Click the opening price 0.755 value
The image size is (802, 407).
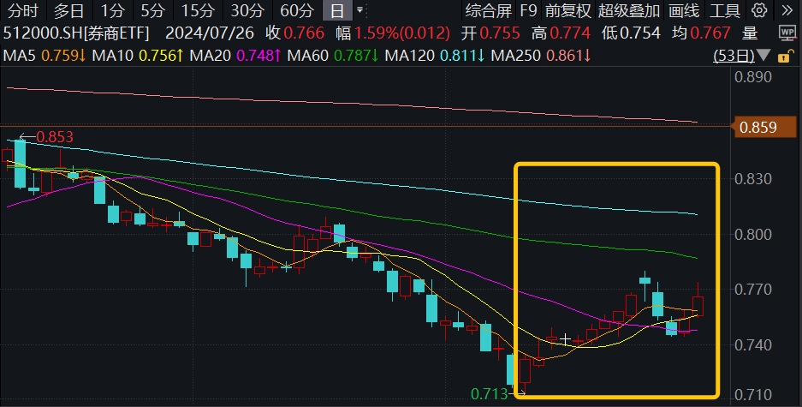(x=499, y=33)
